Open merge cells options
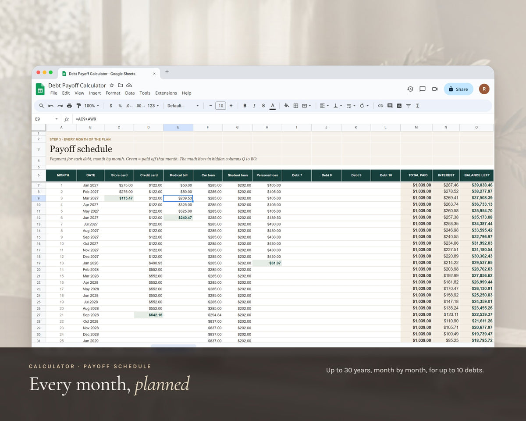Screen dimensions: 526x421 [x=306, y=106]
